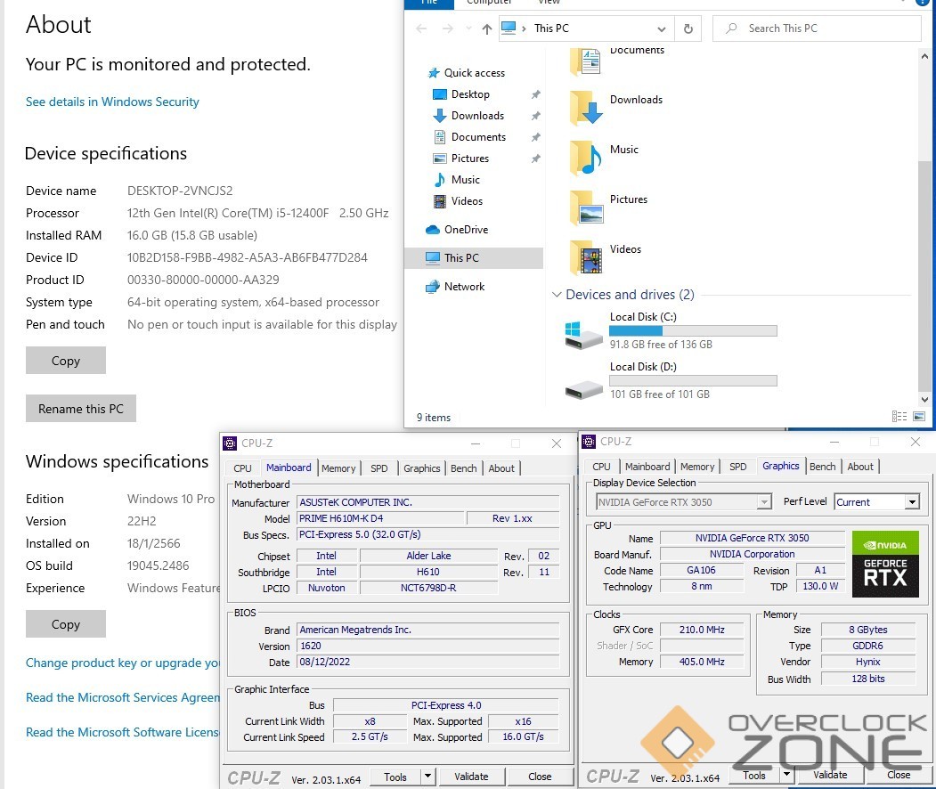Screen dimensions: 936x789
Task: Switch to the Bench tab in CPU-Z Mainboard window
Action: pyautogui.click(x=463, y=468)
